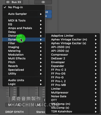Expand the Auto Sampler arrow
The image size is (101, 115).
[41, 14]
